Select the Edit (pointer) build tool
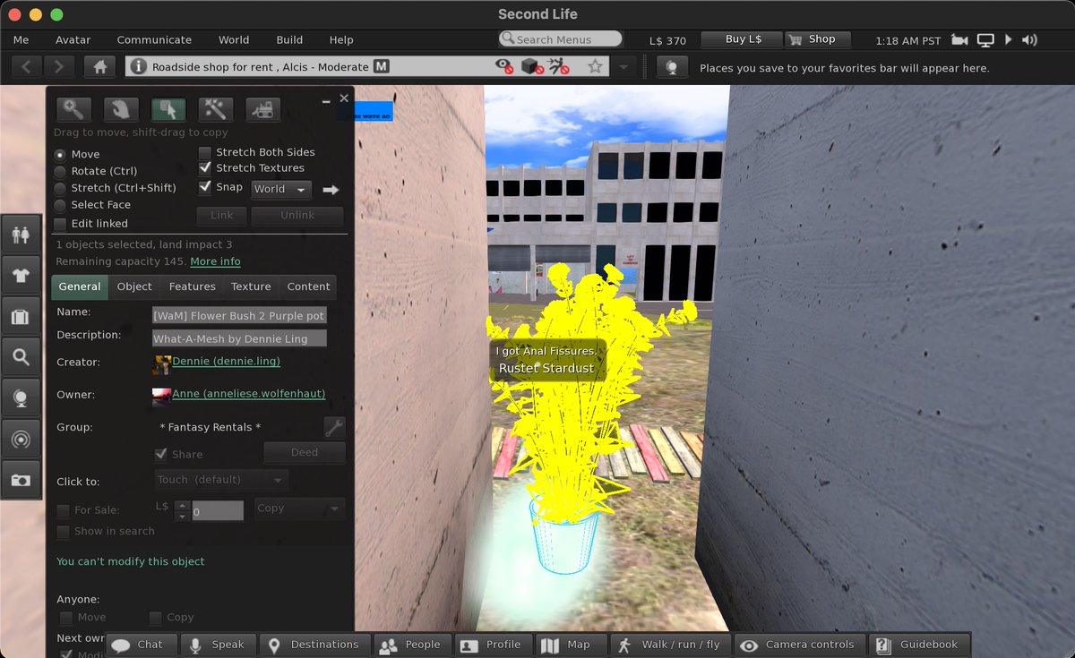1075x658 pixels. tap(168, 109)
